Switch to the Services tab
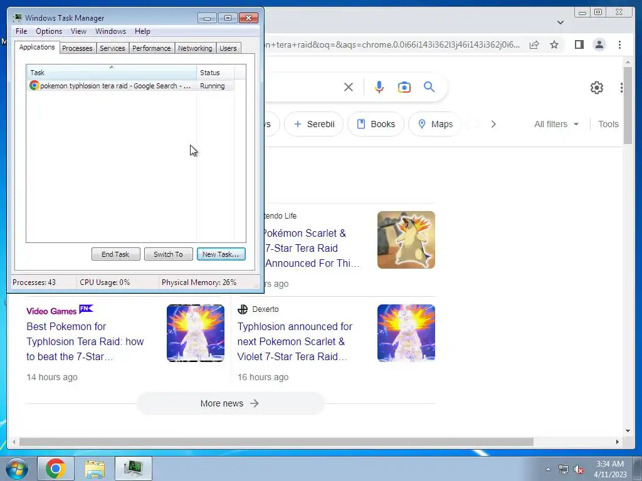 coord(112,48)
